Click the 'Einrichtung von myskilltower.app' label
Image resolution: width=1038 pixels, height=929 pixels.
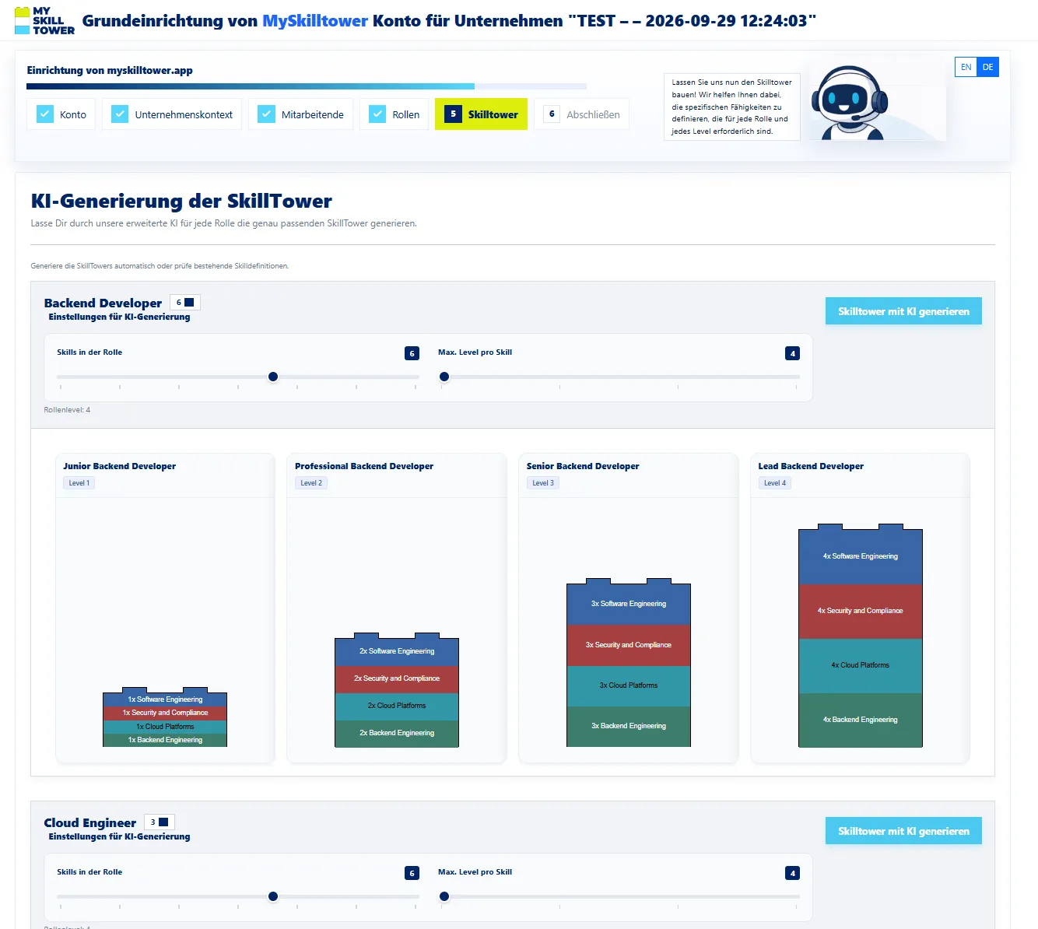pyautogui.click(x=110, y=70)
